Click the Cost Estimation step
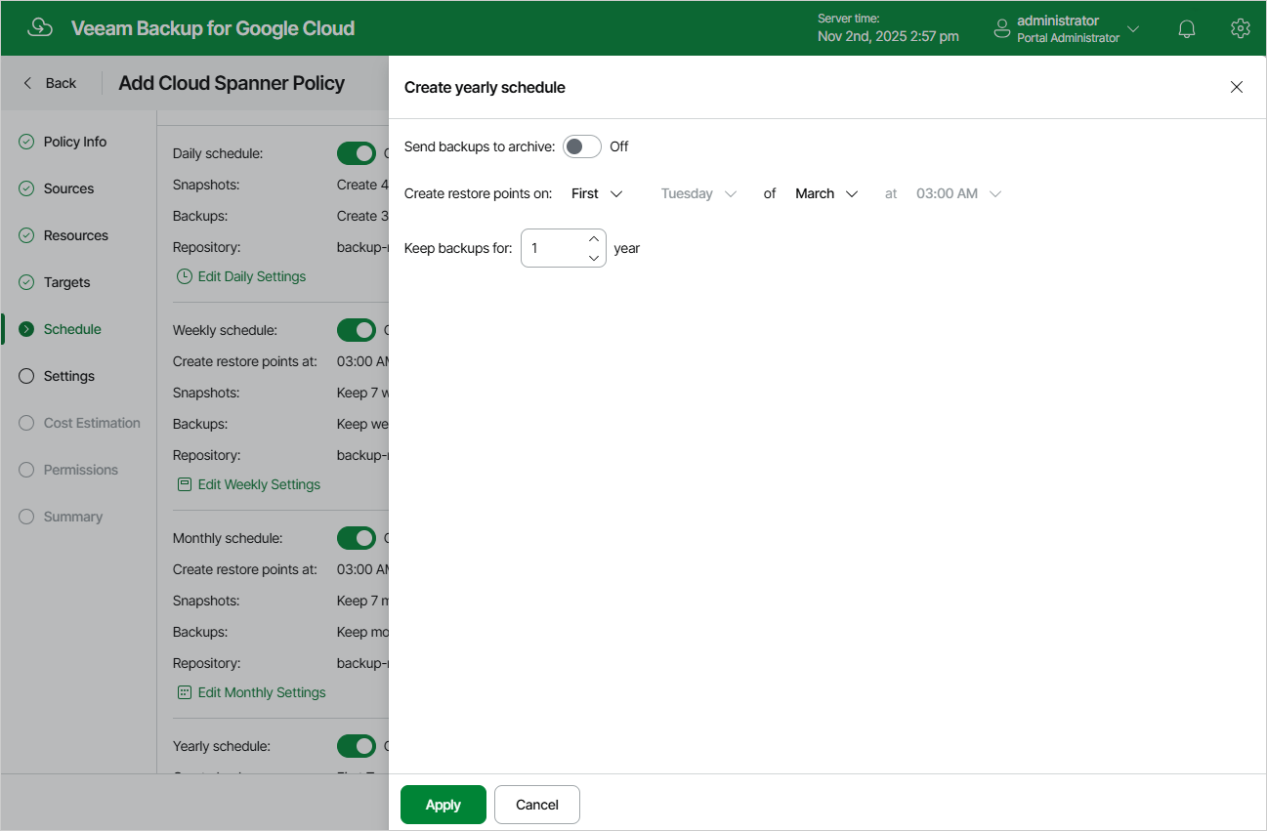Screen dimensions: 1267x831 92,423
